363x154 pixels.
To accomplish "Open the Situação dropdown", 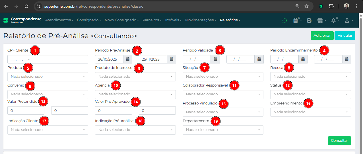I will [223, 77].
